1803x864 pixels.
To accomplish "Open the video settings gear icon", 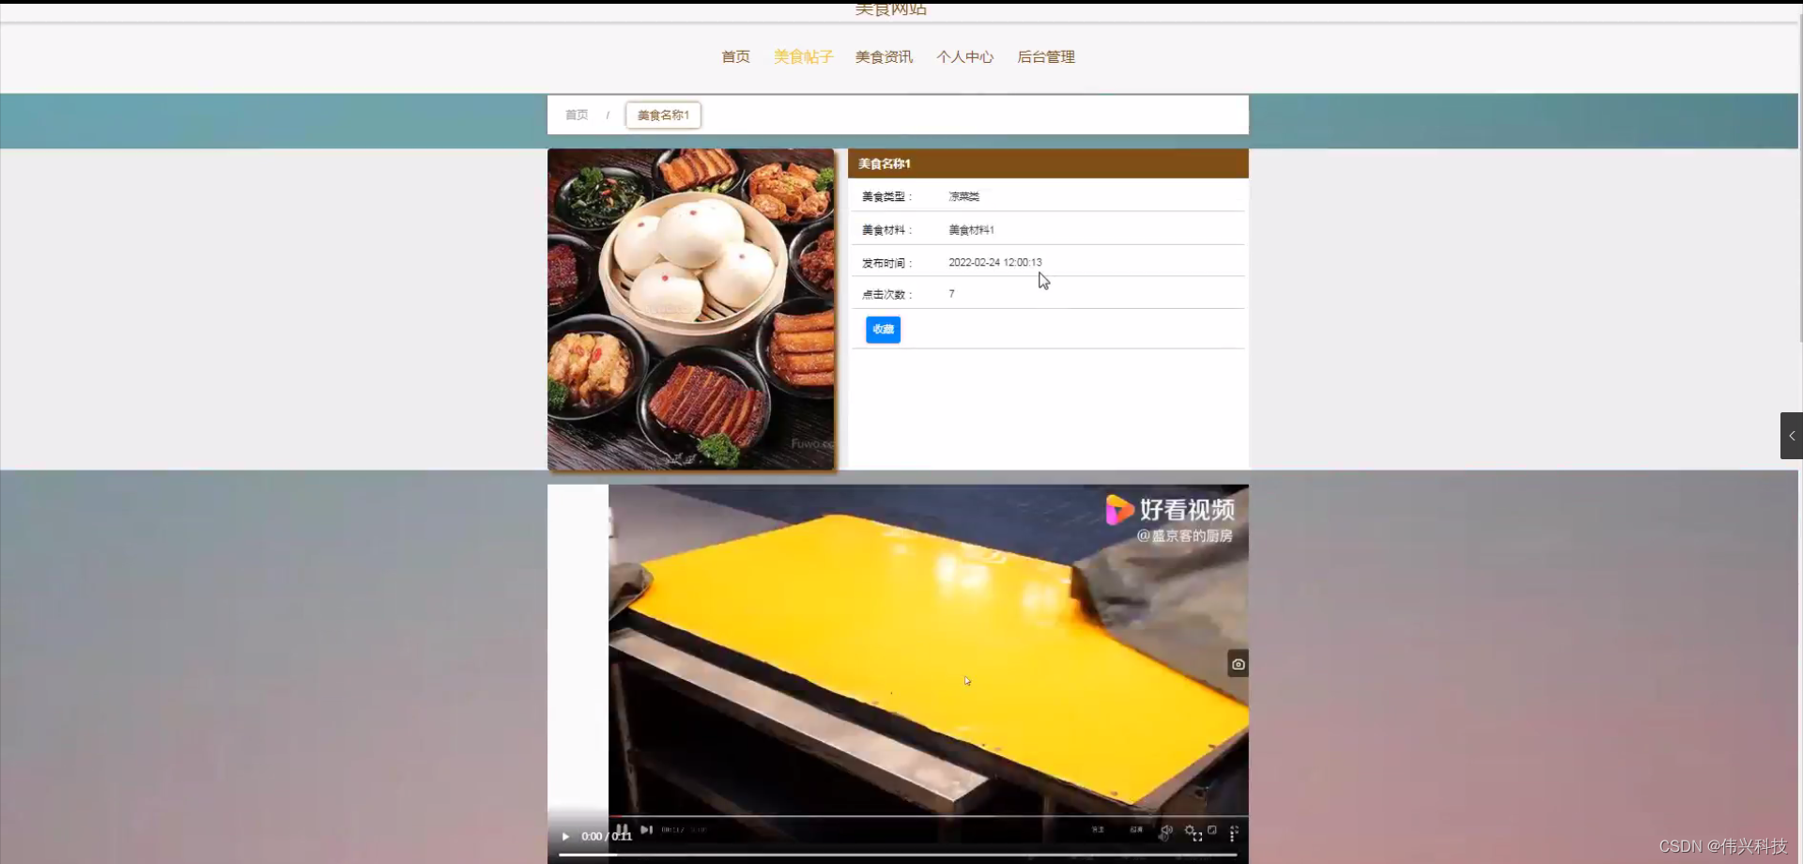I will pos(1191,829).
